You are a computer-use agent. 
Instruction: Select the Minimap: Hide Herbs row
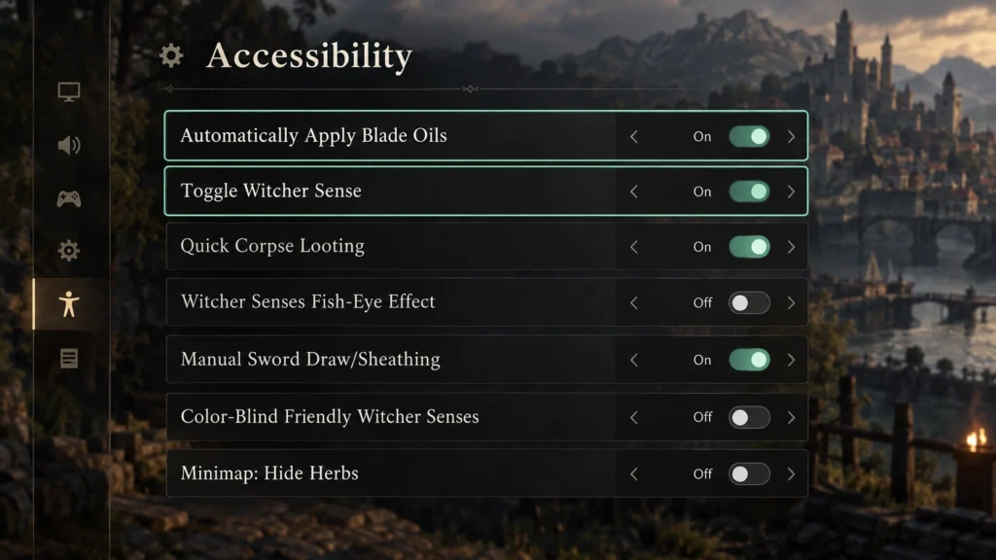click(486, 473)
